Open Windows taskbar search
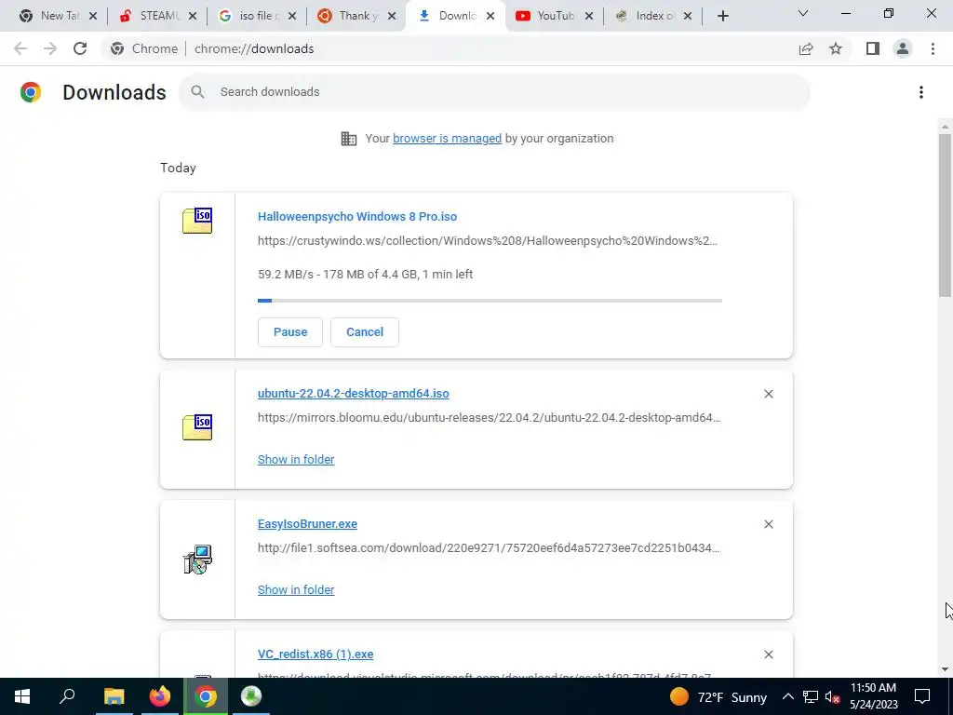Viewport: 953px width, 715px height. click(x=67, y=696)
